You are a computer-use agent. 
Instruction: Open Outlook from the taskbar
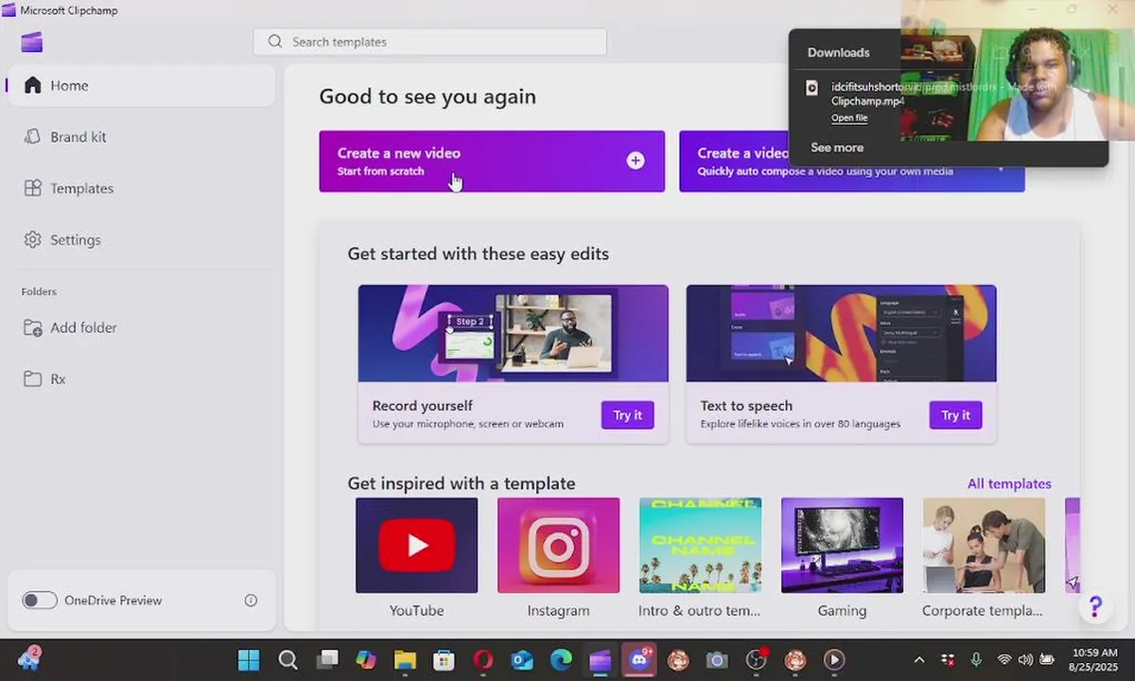(x=522, y=660)
